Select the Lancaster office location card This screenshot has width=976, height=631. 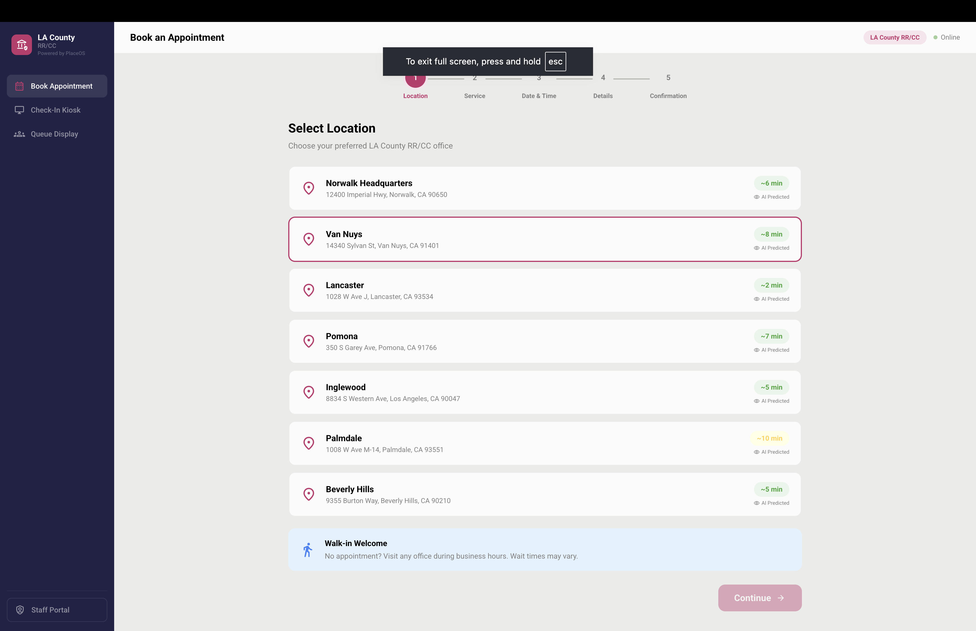click(x=545, y=290)
